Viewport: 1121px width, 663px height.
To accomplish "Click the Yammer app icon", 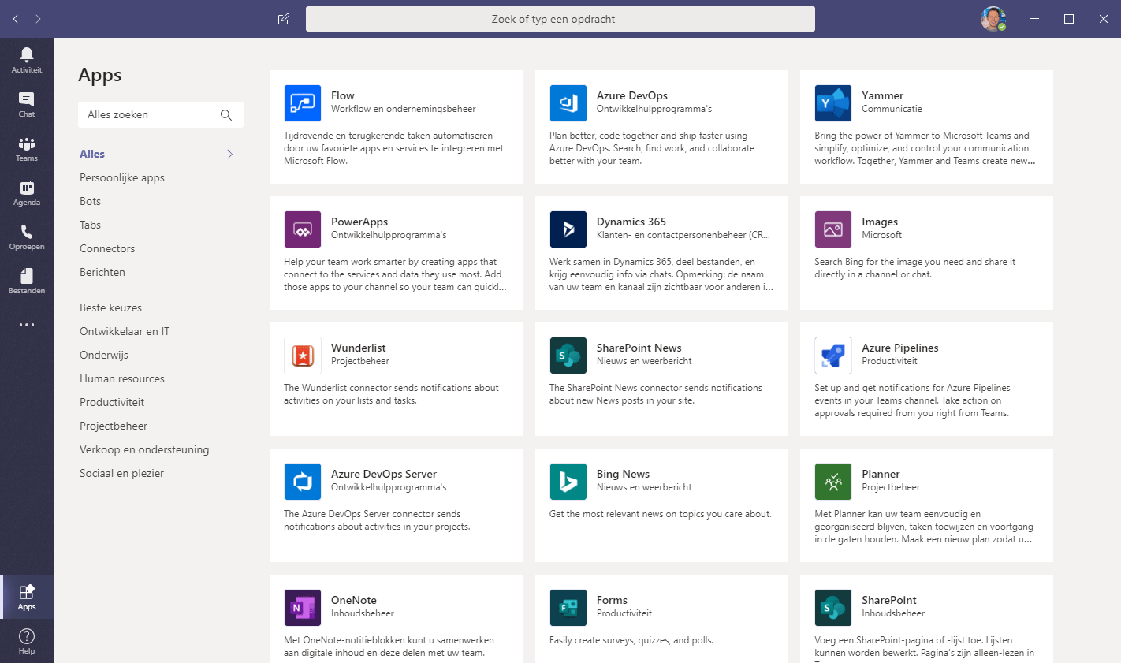I will (x=833, y=103).
